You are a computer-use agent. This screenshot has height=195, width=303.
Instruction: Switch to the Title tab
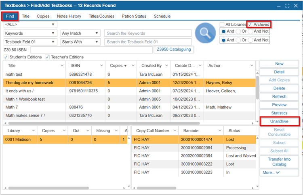click(26, 16)
